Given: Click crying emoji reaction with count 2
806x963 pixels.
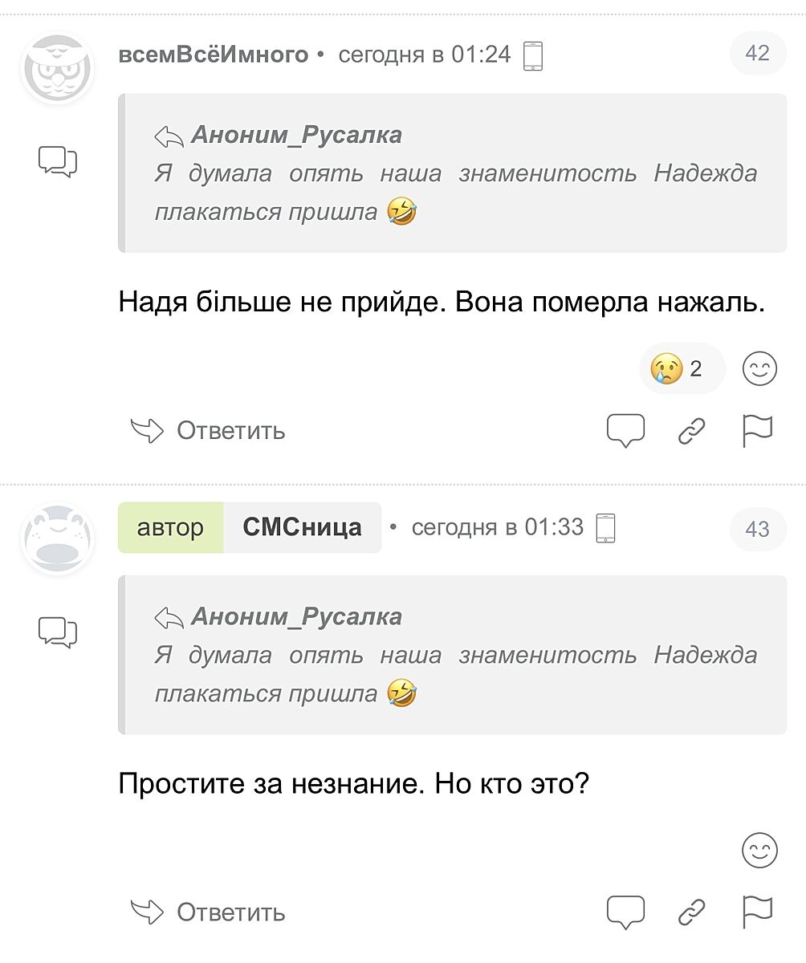Looking at the screenshot, I should point(681,369).
